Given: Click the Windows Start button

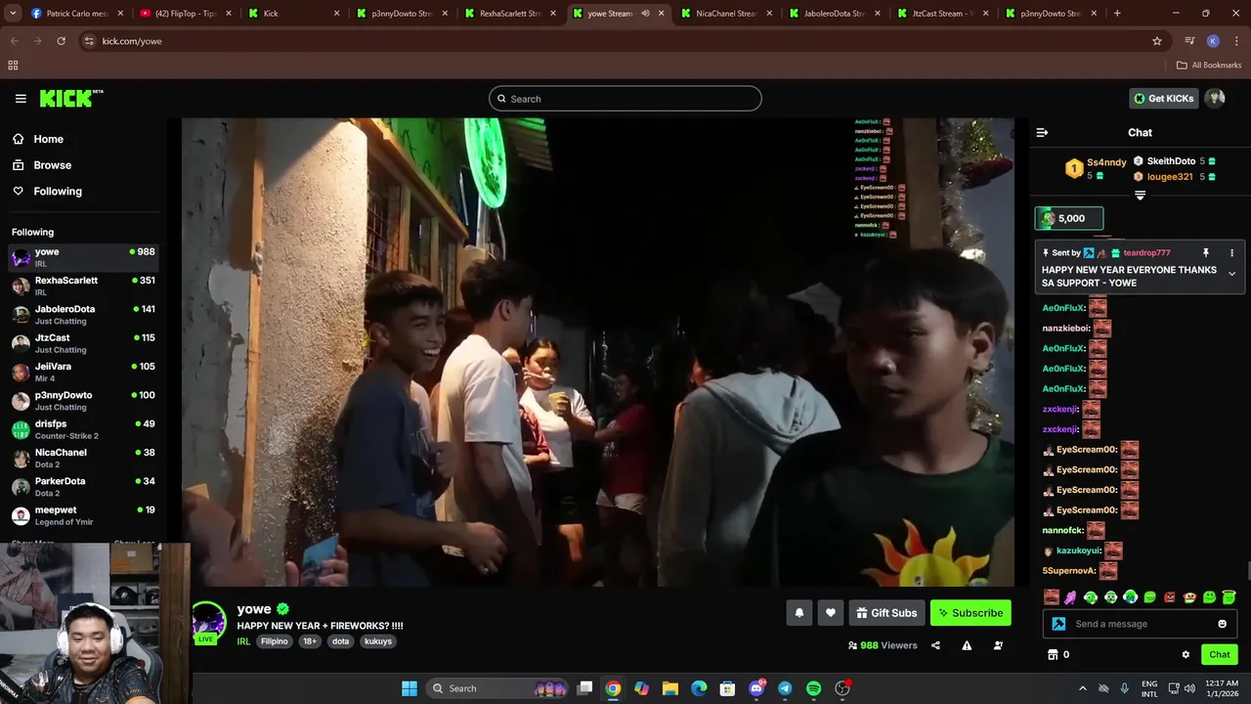Looking at the screenshot, I should [410, 688].
